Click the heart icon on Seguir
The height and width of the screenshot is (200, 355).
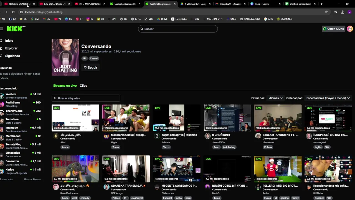click(85, 67)
